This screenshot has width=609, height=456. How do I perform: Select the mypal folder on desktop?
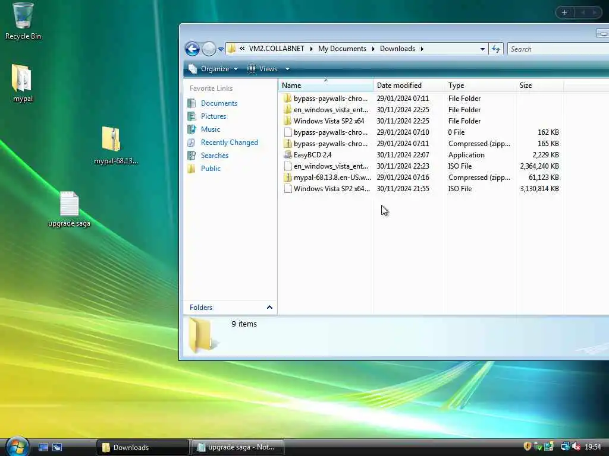[22, 83]
